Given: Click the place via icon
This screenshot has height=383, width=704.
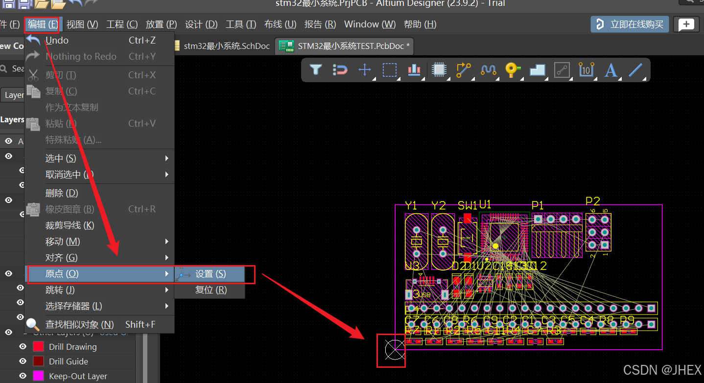Looking at the screenshot, I should click(x=513, y=70).
